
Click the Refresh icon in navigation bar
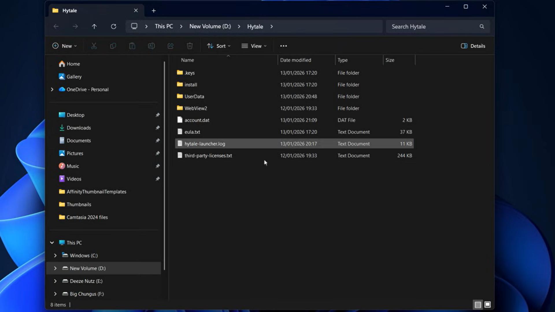(114, 27)
